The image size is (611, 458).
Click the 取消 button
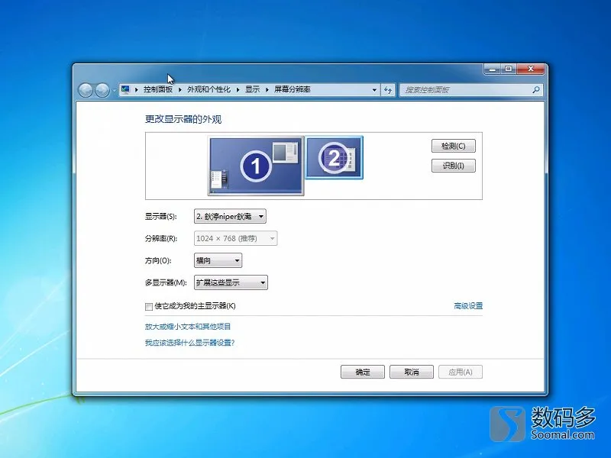pyautogui.click(x=412, y=372)
